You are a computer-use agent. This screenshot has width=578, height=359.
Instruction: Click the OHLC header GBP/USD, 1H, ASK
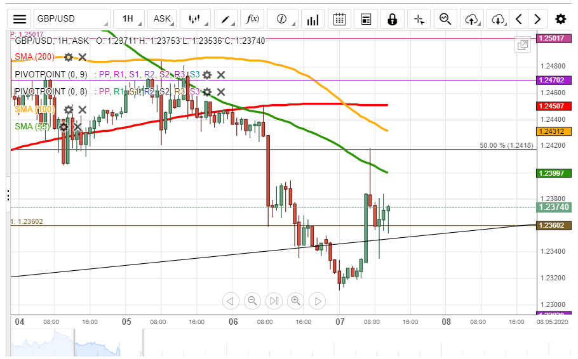tap(51, 41)
